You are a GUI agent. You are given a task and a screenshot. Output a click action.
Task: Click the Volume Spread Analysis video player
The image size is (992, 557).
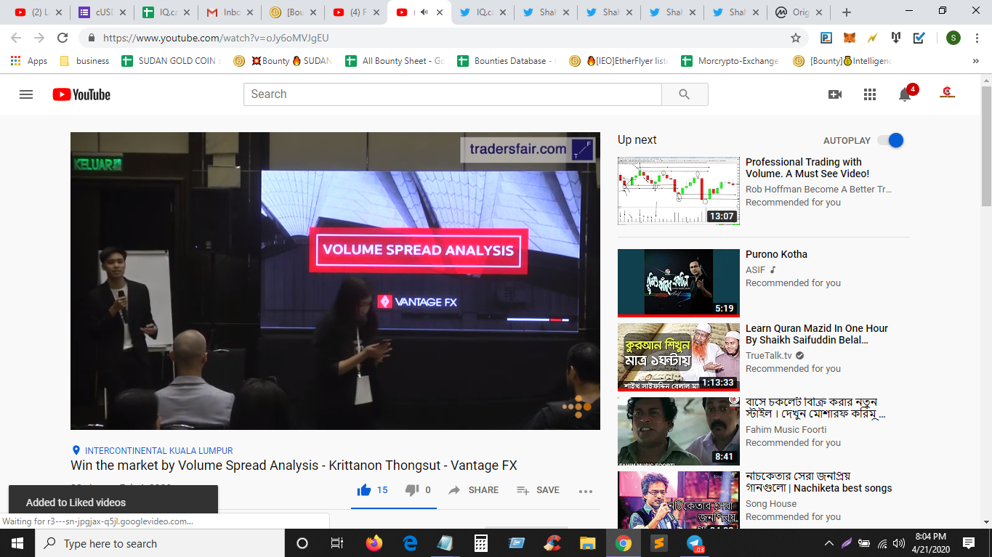tap(335, 281)
